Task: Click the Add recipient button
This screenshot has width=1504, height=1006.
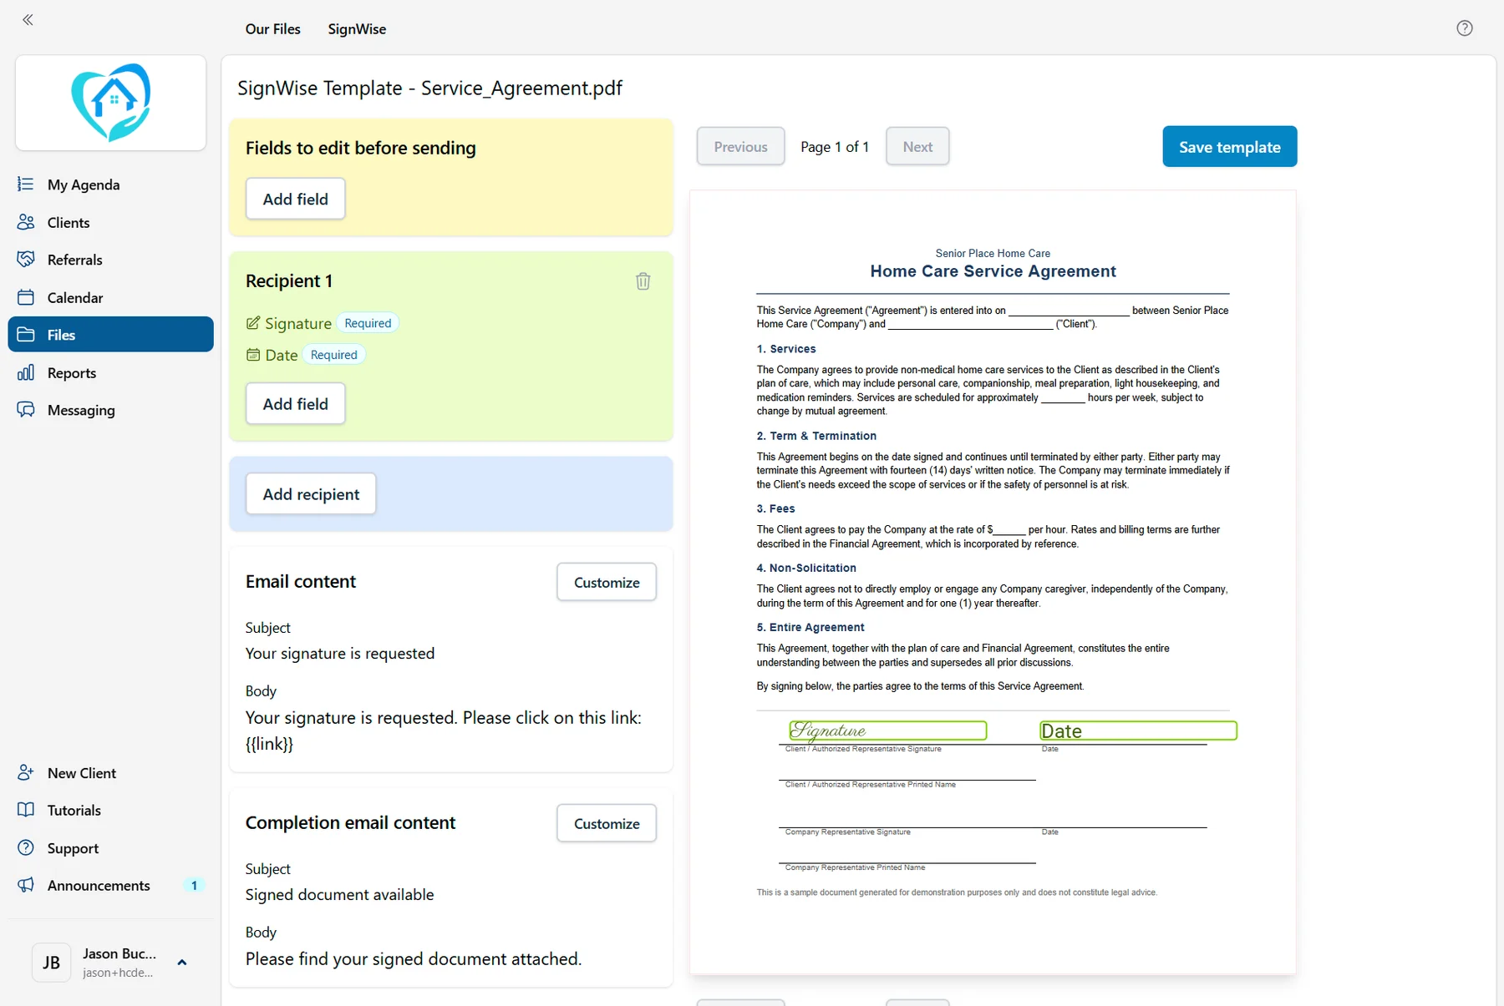Action: coord(311,493)
